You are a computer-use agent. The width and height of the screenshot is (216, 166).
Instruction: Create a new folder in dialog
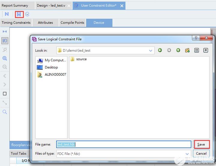tap(187, 50)
